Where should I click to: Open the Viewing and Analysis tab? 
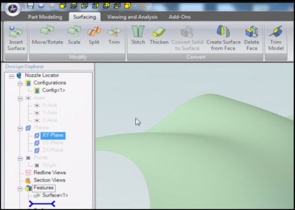132,17
